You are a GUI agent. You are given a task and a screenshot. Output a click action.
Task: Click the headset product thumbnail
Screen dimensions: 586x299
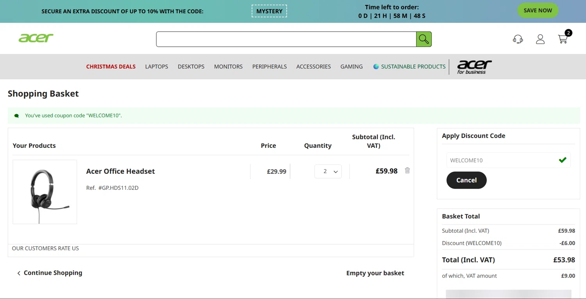coord(45,192)
